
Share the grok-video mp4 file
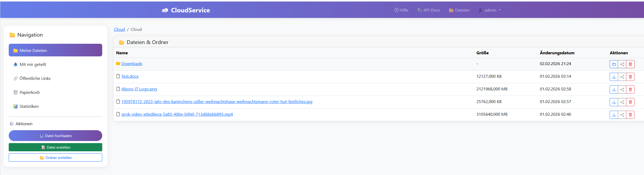622,115
